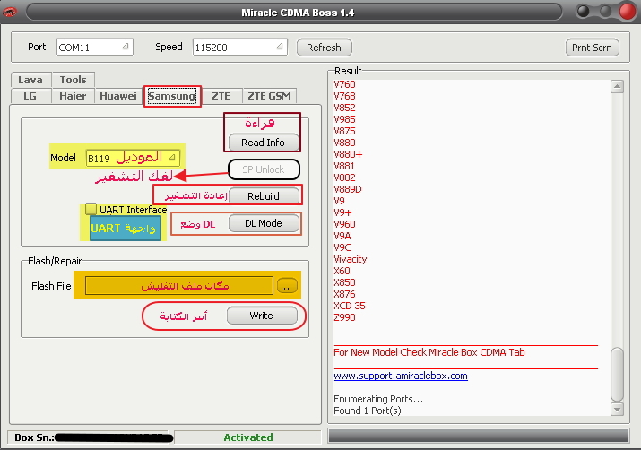641x450 pixels.
Task: Click the V985 entry in Result list
Action: [x=344, y=119]
